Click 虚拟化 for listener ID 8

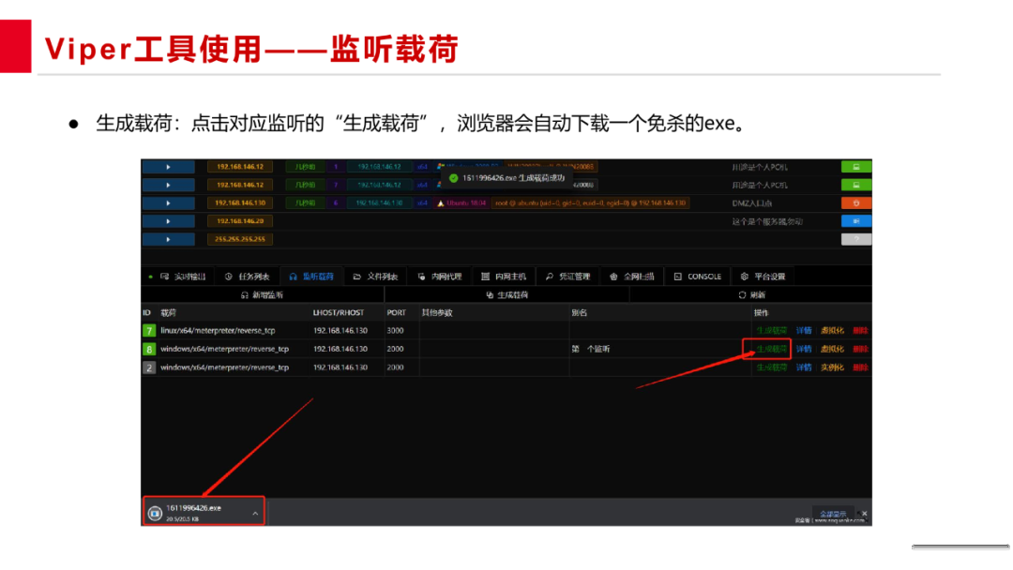(x=832, y=349)
